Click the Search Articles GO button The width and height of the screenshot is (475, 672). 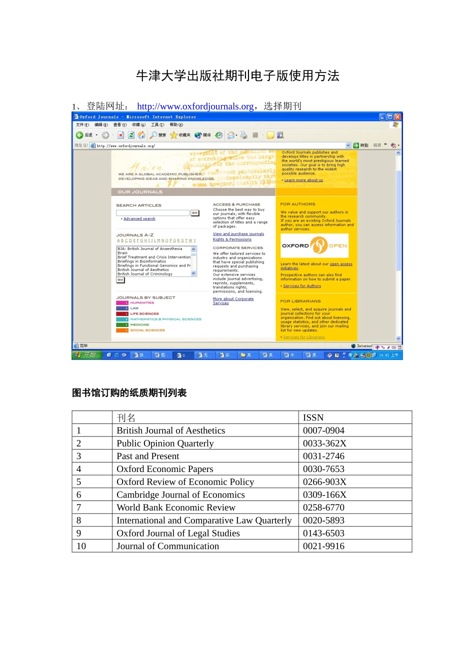point(195,213)
